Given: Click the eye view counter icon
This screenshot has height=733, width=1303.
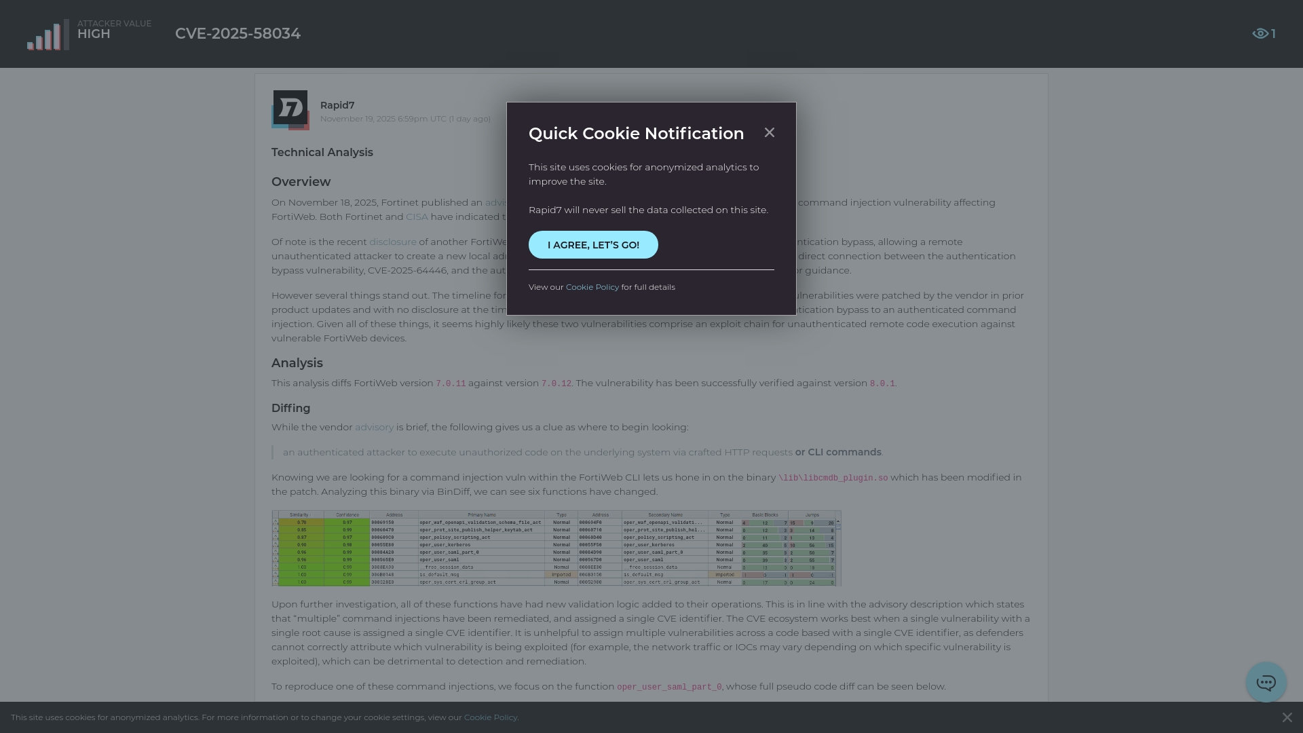Looking at the screenshot, I should (1260, 33).
